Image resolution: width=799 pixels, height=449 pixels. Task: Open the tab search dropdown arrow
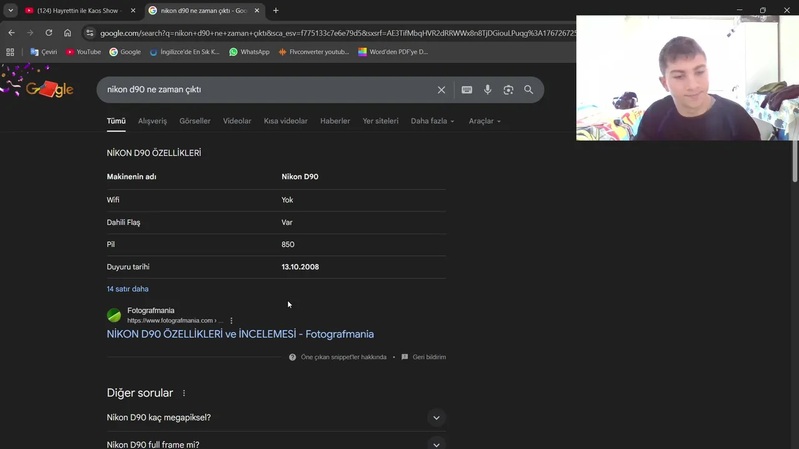coord(11,11)
